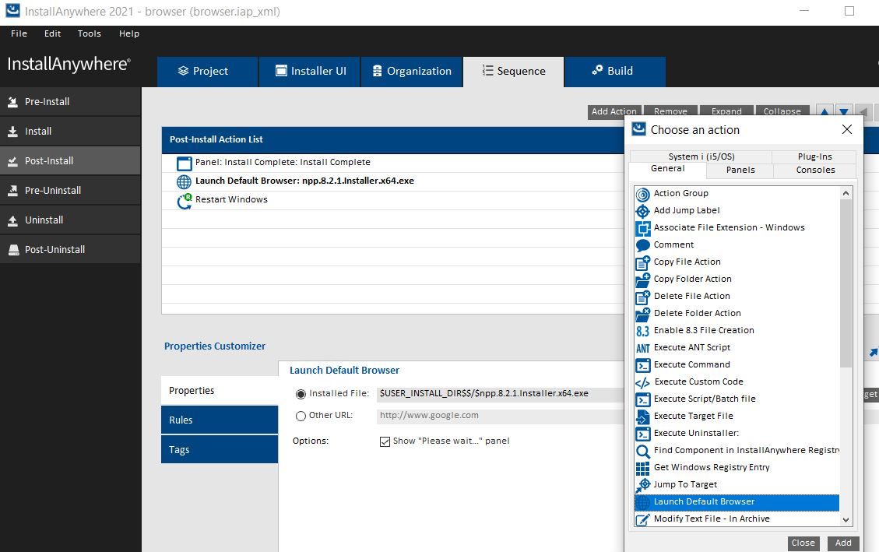Select the Execute Command terminal icon
The image size is (879, 552).
(642, 365)
